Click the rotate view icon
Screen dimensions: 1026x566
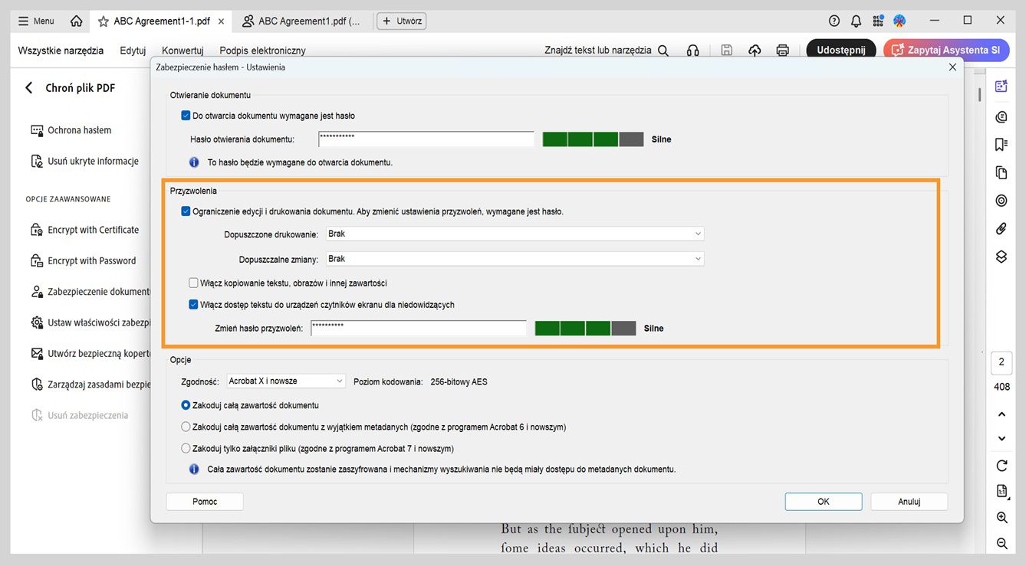(x=1001, y=466)
